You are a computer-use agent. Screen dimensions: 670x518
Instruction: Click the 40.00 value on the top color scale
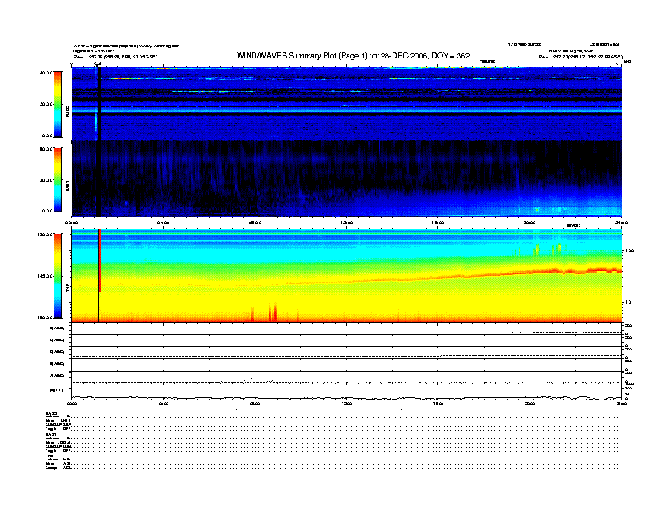pyautogui.click(x=46, y=73)
